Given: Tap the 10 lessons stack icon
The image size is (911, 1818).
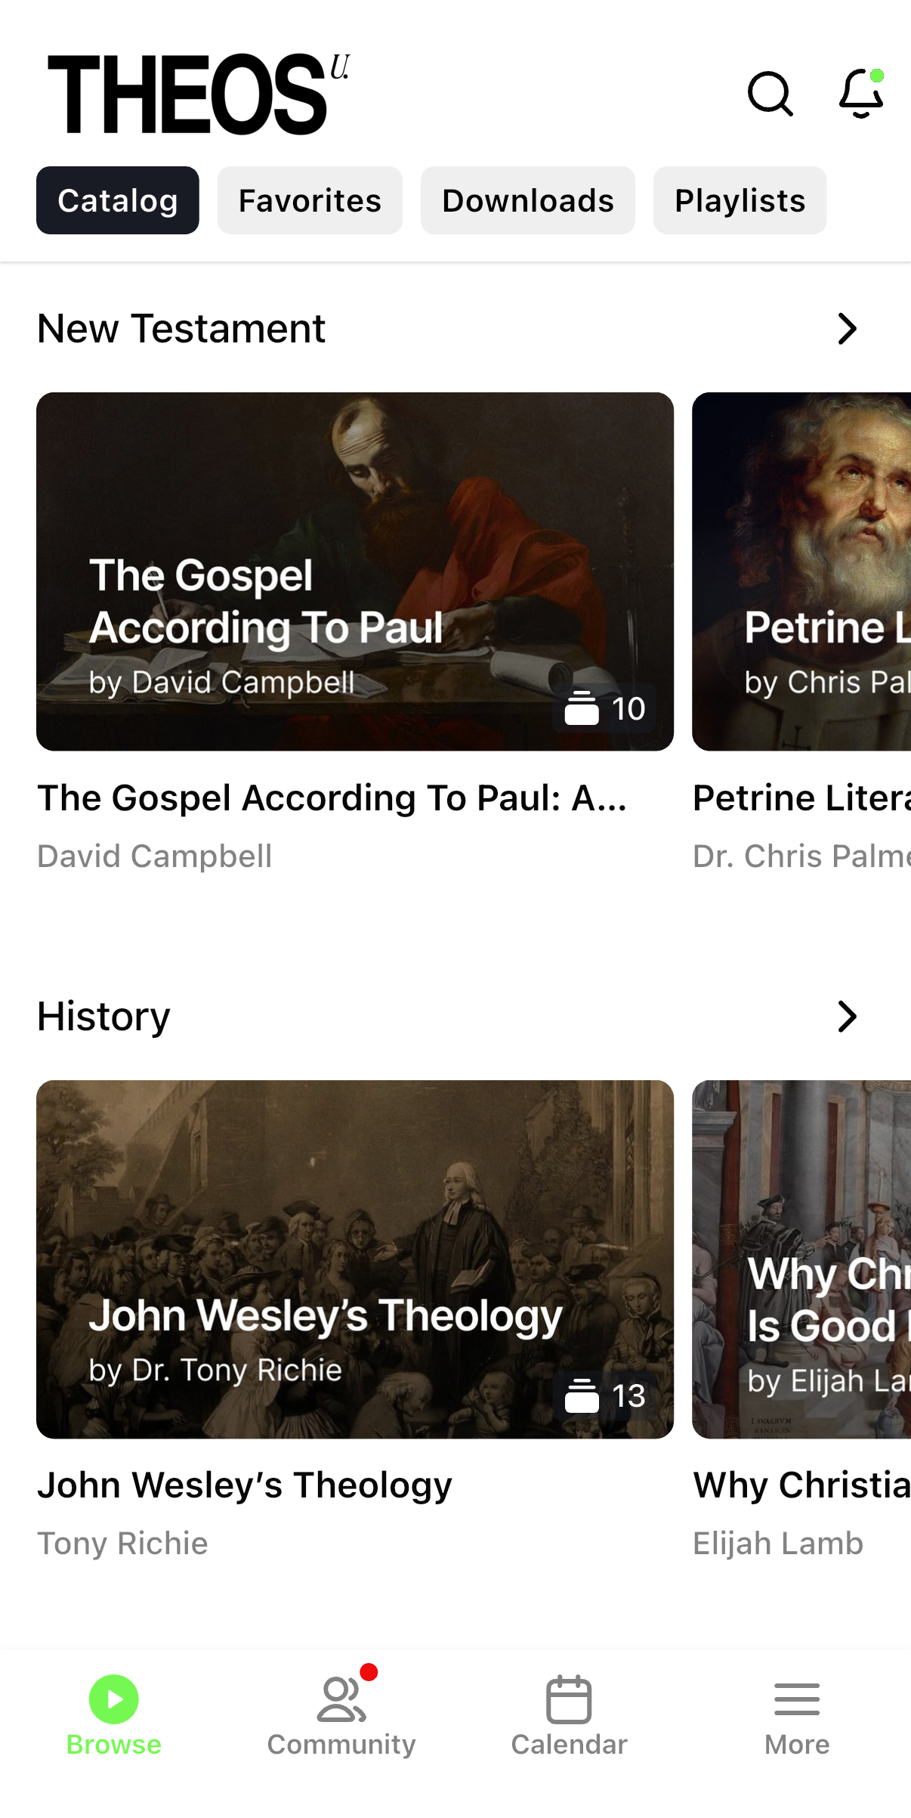Looking at the screenshot, I should [582, 708].
